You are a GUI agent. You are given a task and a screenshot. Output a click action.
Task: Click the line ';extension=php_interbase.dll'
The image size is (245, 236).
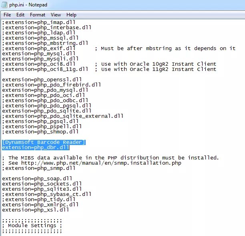point(46,28)
